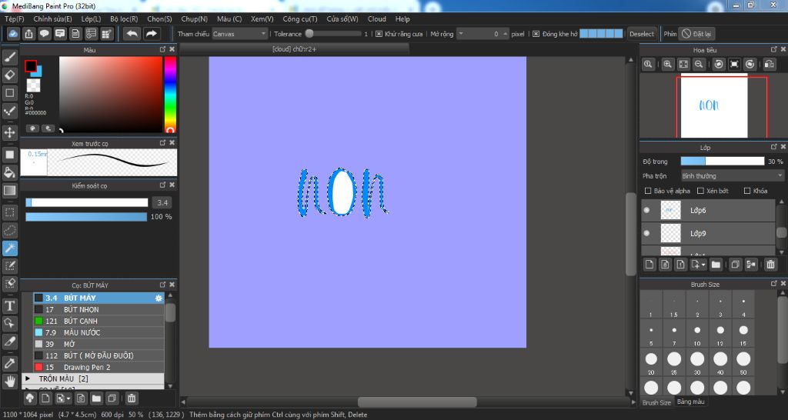788x420 pixels.
Task: Adjust the Tolerance slider
Action: click(333, 34)
